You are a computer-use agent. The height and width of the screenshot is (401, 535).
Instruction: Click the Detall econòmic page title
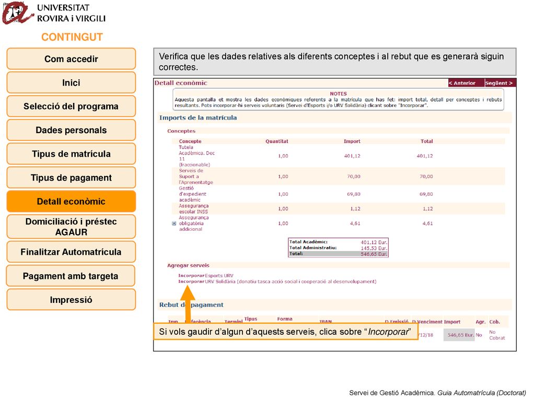tap(181, 83)
